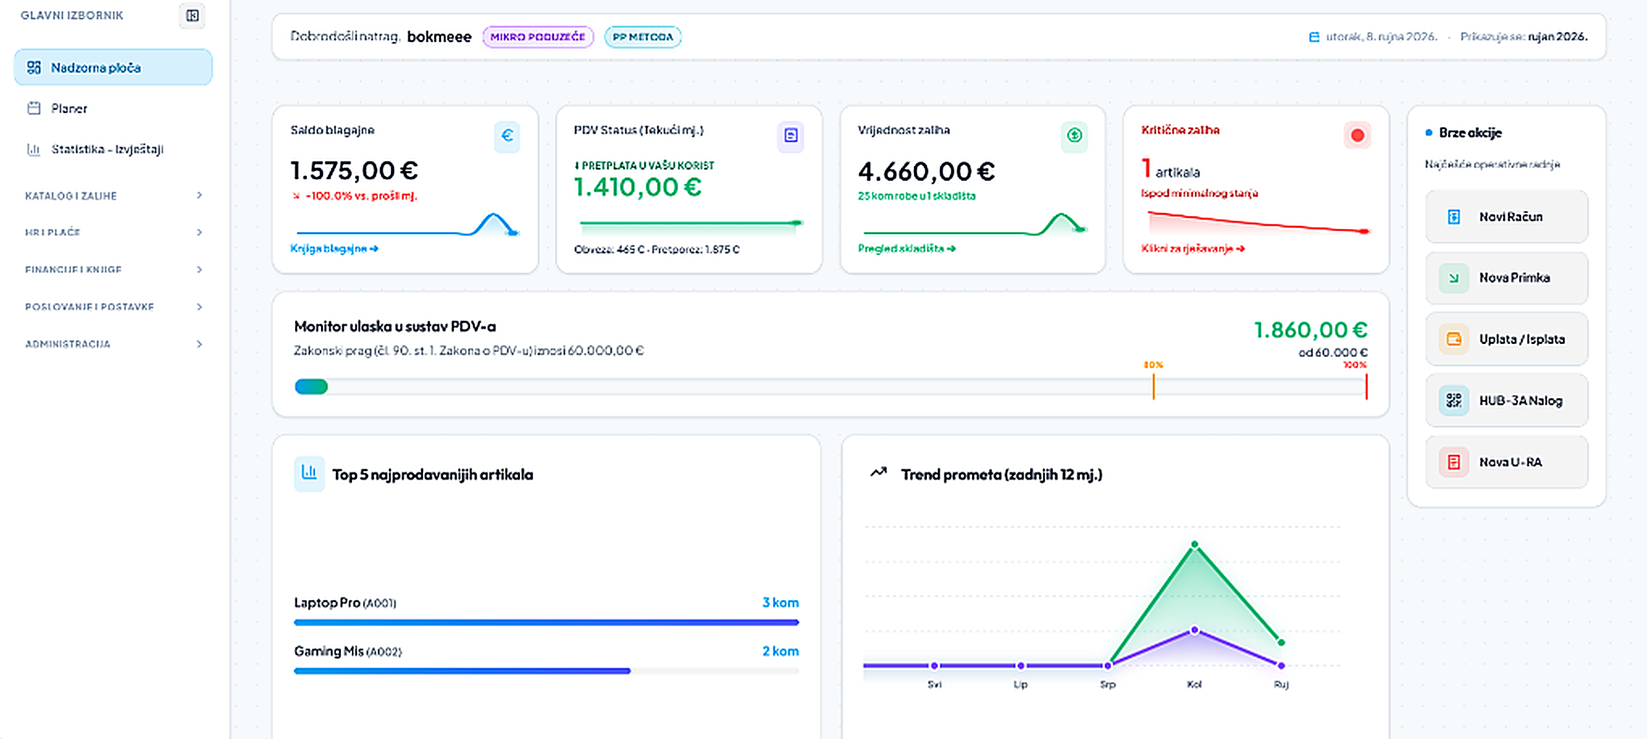
Task: Click the Nova U-RA red document icon
Action: (1454, 462)
